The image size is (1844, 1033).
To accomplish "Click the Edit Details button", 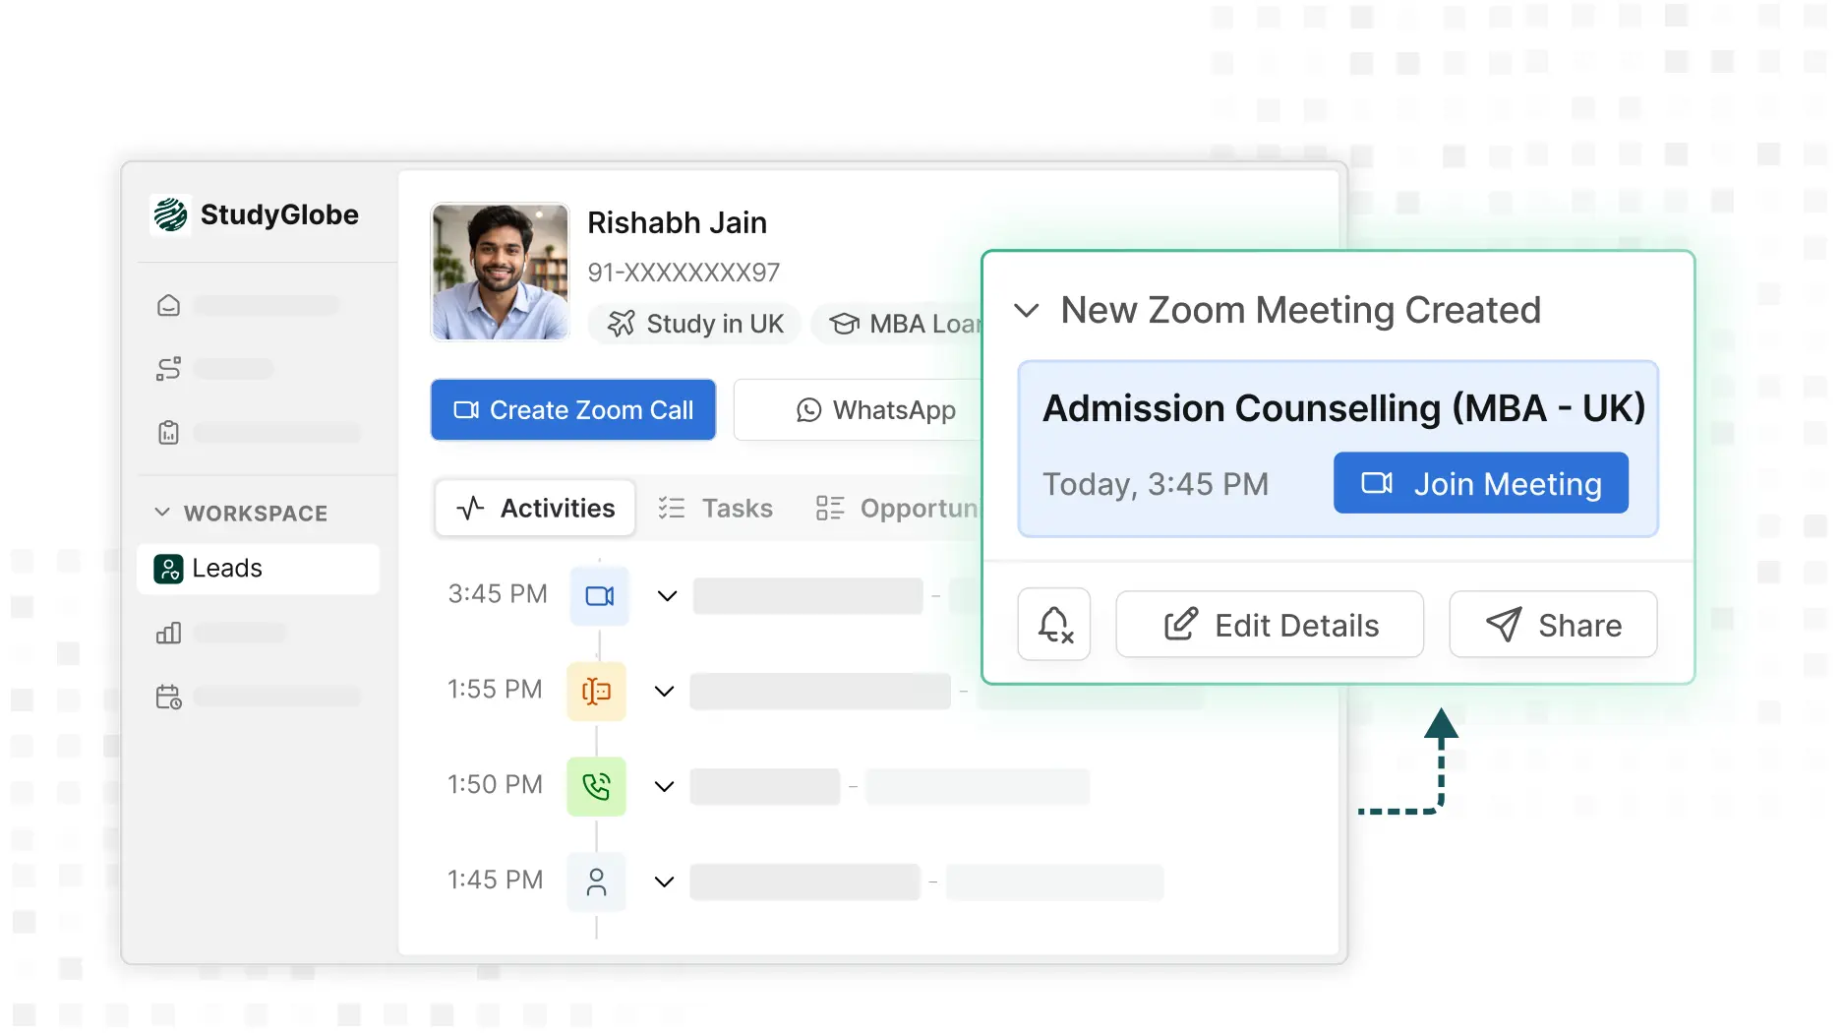I will pyautogui.click(x=1270, y=624).
